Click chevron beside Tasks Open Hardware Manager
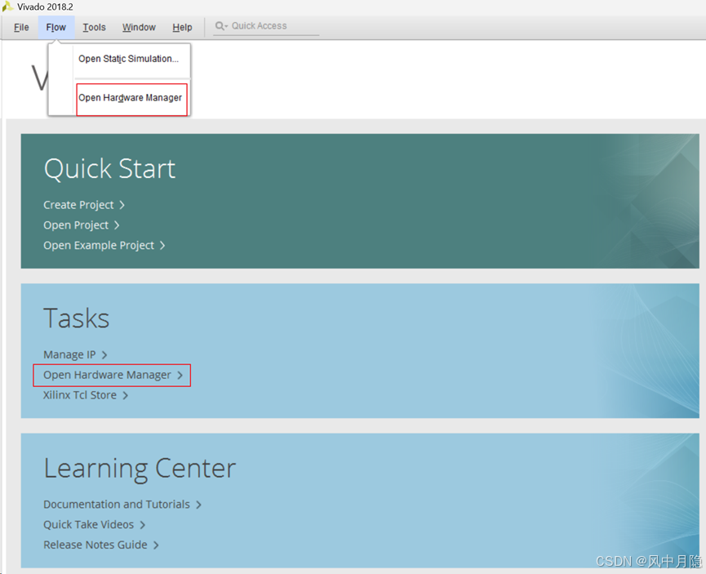 click(180, 376)
